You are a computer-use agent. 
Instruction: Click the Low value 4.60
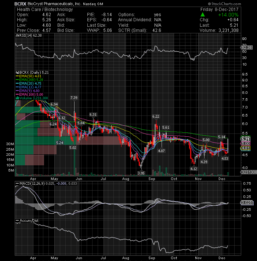[x=47, y=25]
